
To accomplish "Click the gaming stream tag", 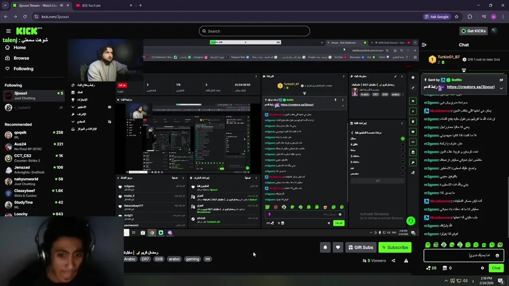I will click(192, 259).
